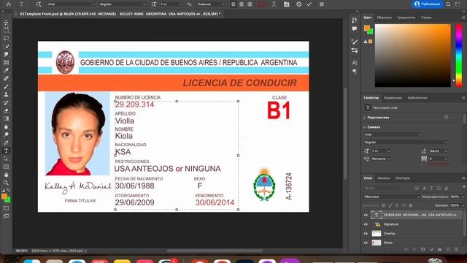Open the History panel icon in dock
Viewport: 467px width, 263px height.
(x=355, y=20)
